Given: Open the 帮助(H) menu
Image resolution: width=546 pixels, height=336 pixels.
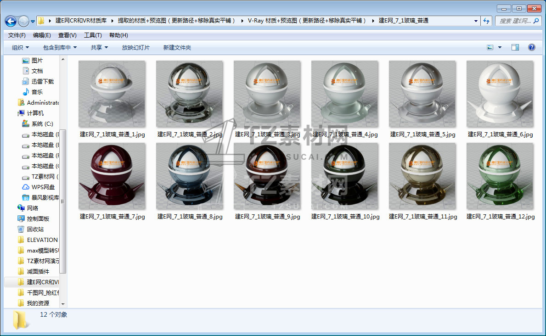Looking at the screenshot, I should tap(118, 35).
